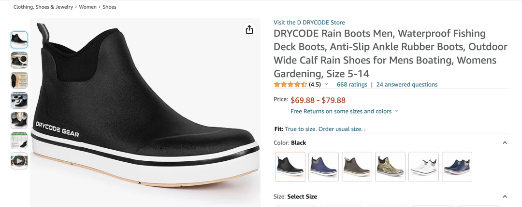The width and height of the screenshot is (522, 207).
Task: Visit the D DRYCODE Store link
Action: pyautogui.click(x=309, y=23)
